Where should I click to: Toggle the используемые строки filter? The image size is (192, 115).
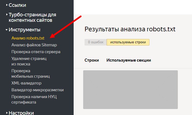[128, 43]
